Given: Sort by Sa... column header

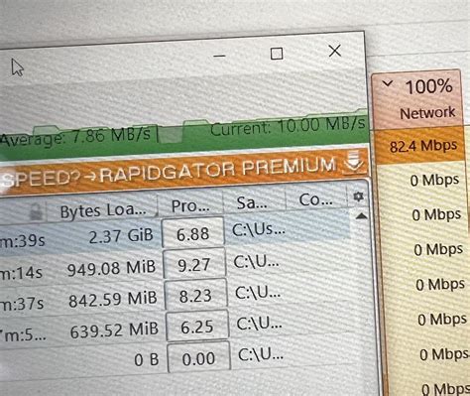Looking at the screenshot, I should pyautogui.click(x=252, y=202).
